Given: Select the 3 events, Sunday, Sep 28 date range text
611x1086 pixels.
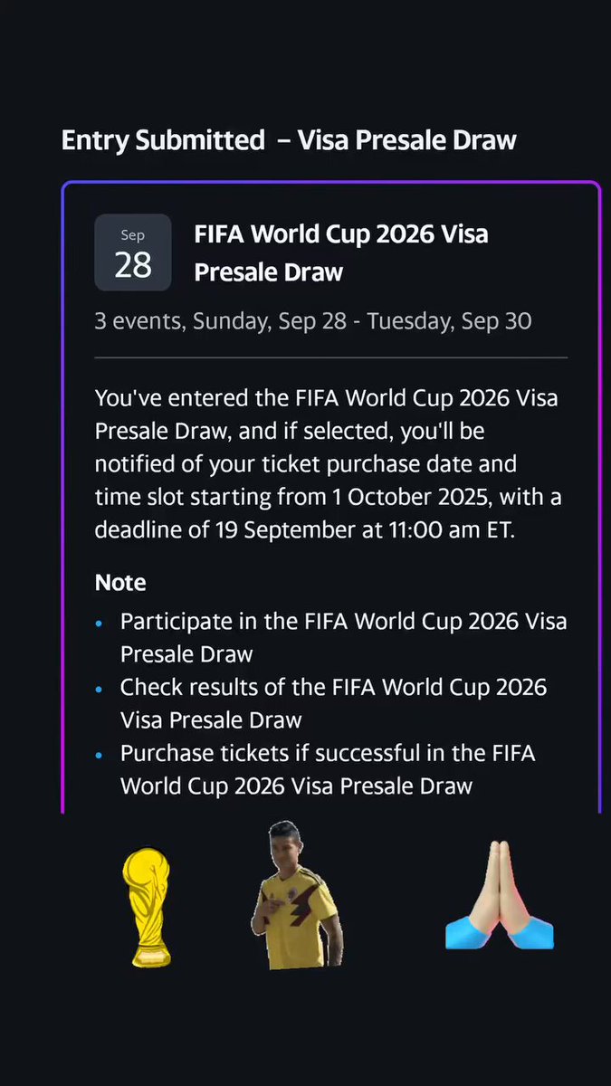Looking at the screenshot, I should click(x=313, y=321).
